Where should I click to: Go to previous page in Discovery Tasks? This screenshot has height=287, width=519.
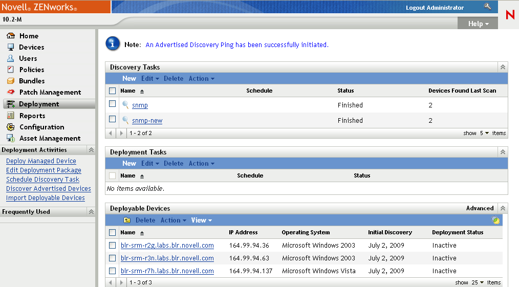click(111, 133)
